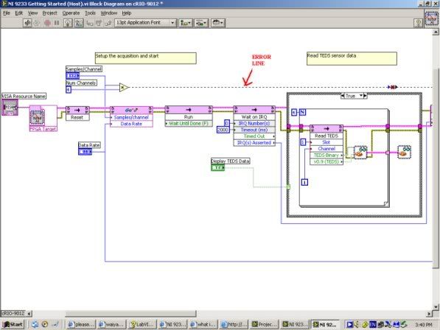Image resolution: width=440 pixels, height=330 pixels.
Task: Open the Edit menu
Action: tap(19, 13)
